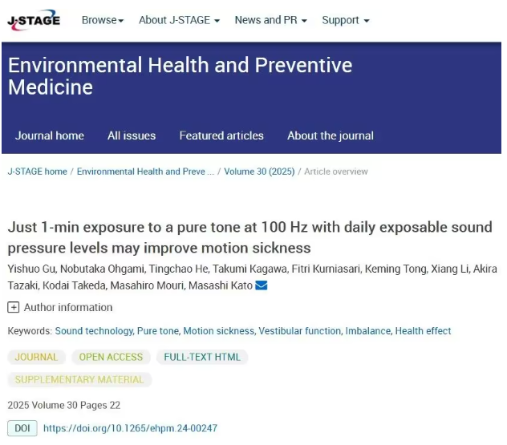507x445 pixels.
Task: Open the About J-STAGE dropdown
Action: tap(179, 20)
